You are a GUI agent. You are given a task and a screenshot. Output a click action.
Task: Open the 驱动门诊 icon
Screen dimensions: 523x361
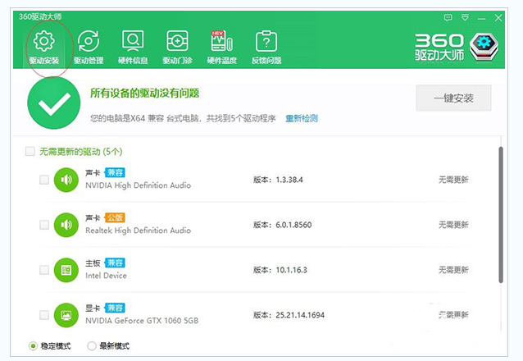coord(177,43)
